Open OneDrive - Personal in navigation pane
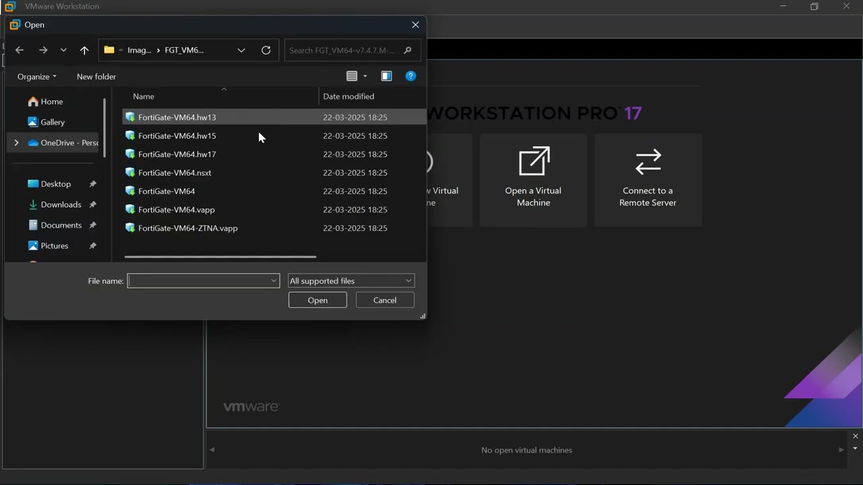The width and height of the screenshot is (863, 485). 63,143
